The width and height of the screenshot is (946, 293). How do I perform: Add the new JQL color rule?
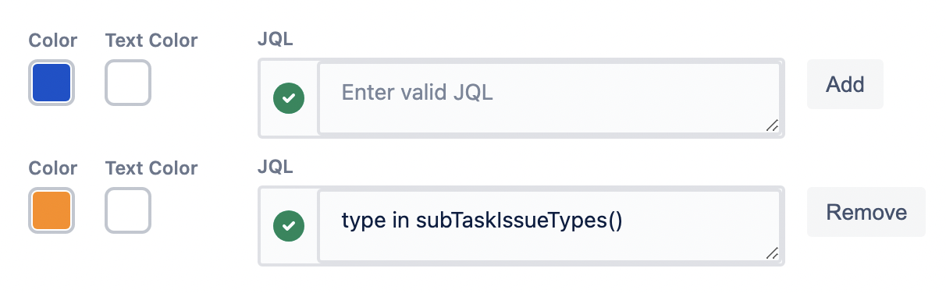[x=845, y=84]
